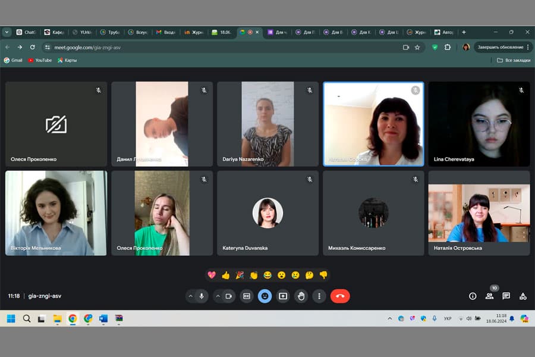The width and height of the screenshot is (535, 357).
Task: Send the laughing face reaction
Action: click(267, 275)
